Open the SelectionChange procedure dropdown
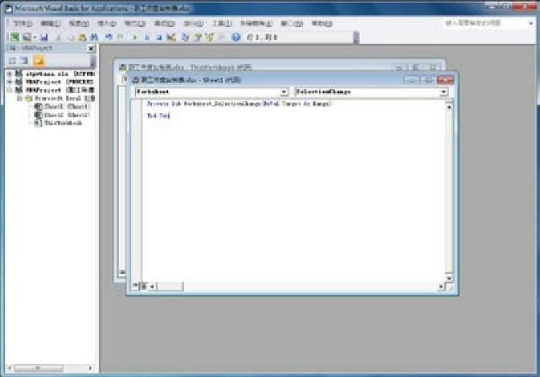 point(443,92)
